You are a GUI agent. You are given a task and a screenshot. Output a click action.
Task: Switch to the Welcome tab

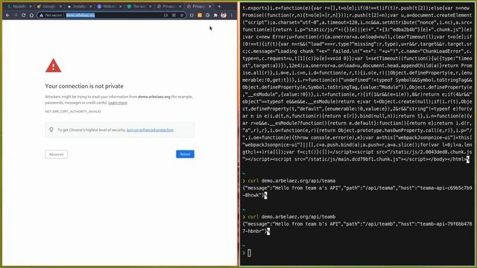pos(109,7)
